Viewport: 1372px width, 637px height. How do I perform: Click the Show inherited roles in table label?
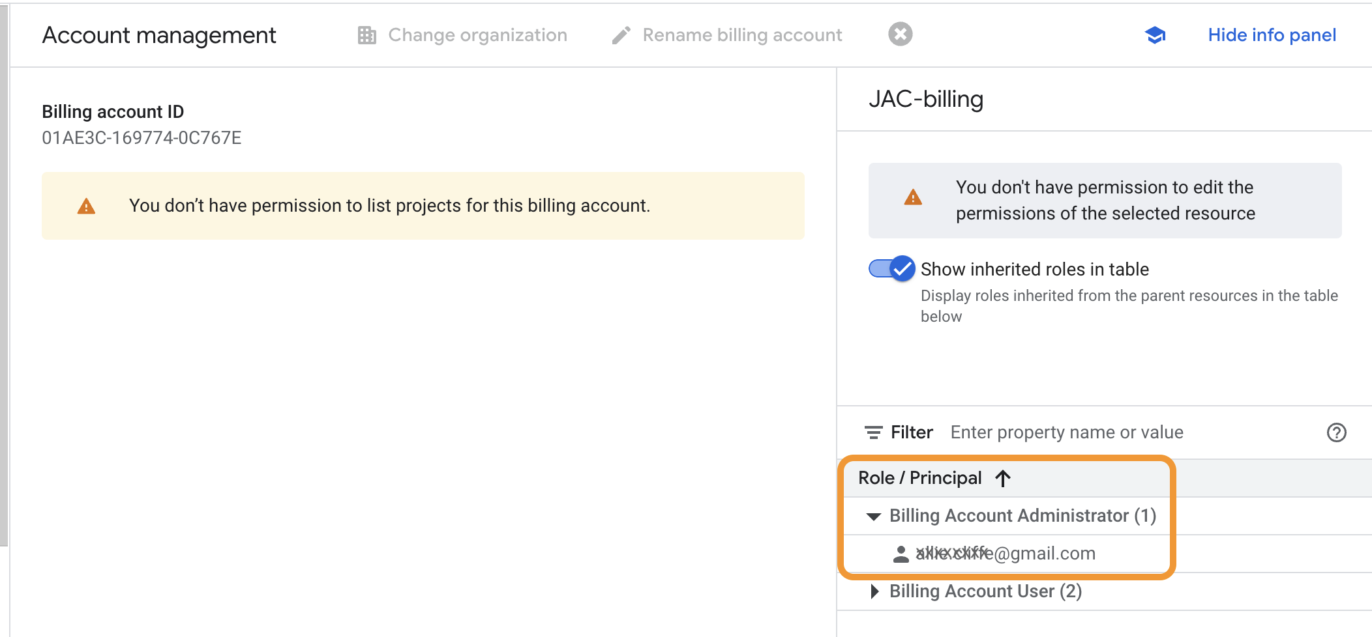click(x=1034, y=269)
